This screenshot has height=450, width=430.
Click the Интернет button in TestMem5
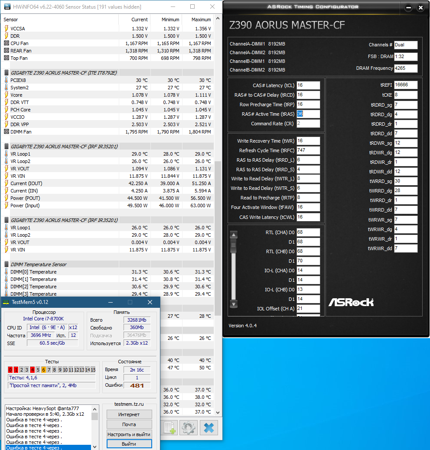coord(129,414)
